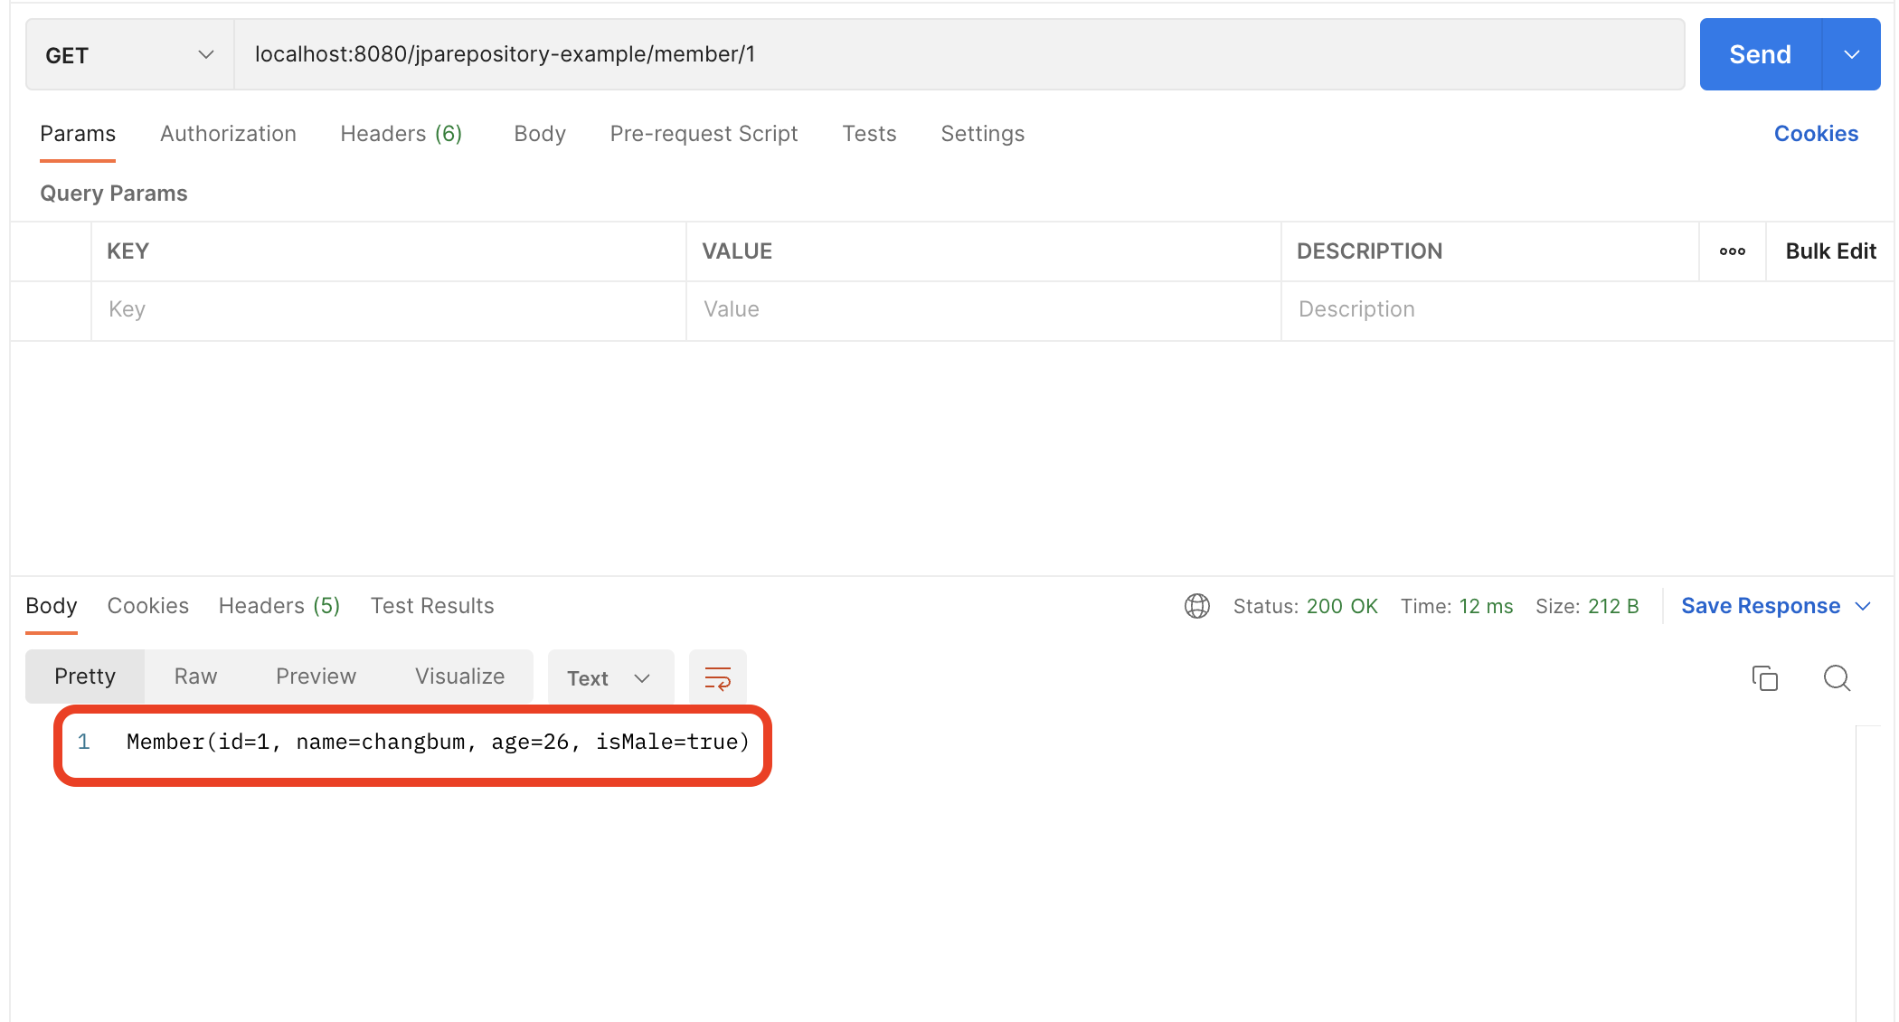Open the request Headers (6) tab
1899x1022 pixels.
click(x=401, y=134)
